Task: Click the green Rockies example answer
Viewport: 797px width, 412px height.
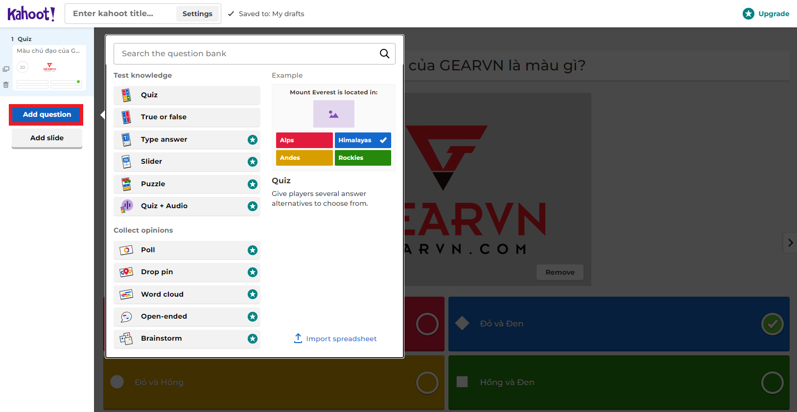Action: (363, 158)
